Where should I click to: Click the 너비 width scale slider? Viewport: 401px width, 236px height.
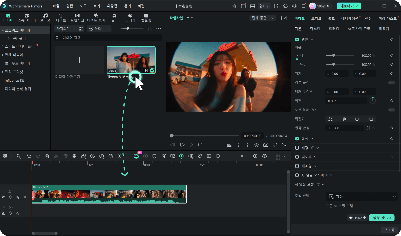340,55
